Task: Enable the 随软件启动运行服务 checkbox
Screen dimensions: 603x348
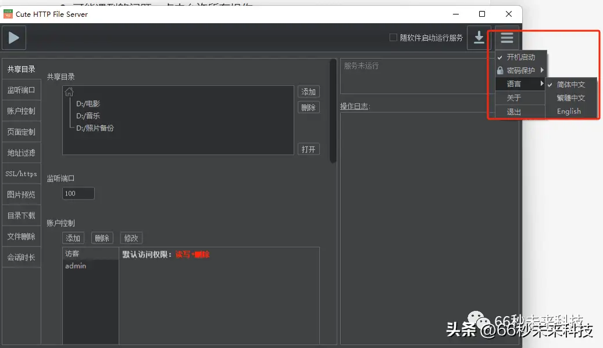Action: pos(393,37)
